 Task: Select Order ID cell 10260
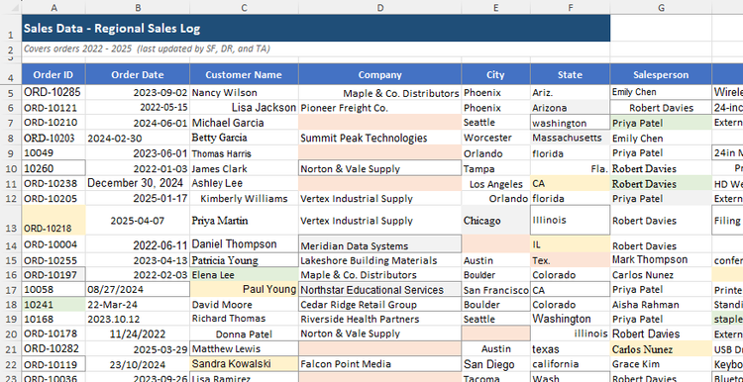(53, 168)
